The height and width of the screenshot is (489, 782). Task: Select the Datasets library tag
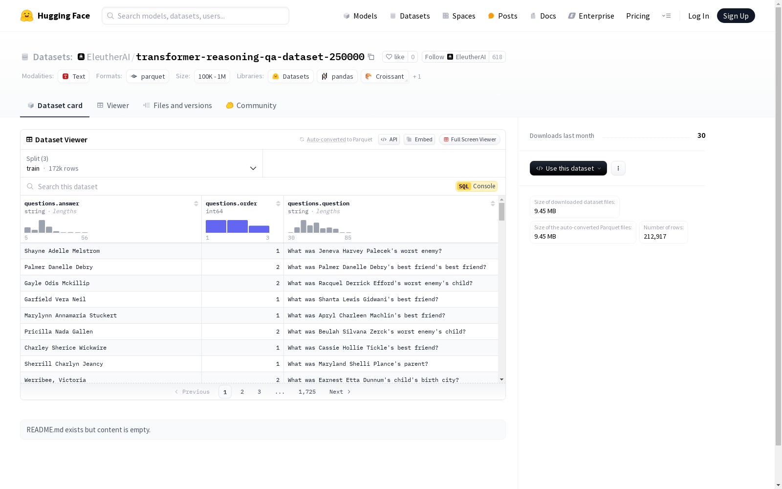[x=291, y=76]
